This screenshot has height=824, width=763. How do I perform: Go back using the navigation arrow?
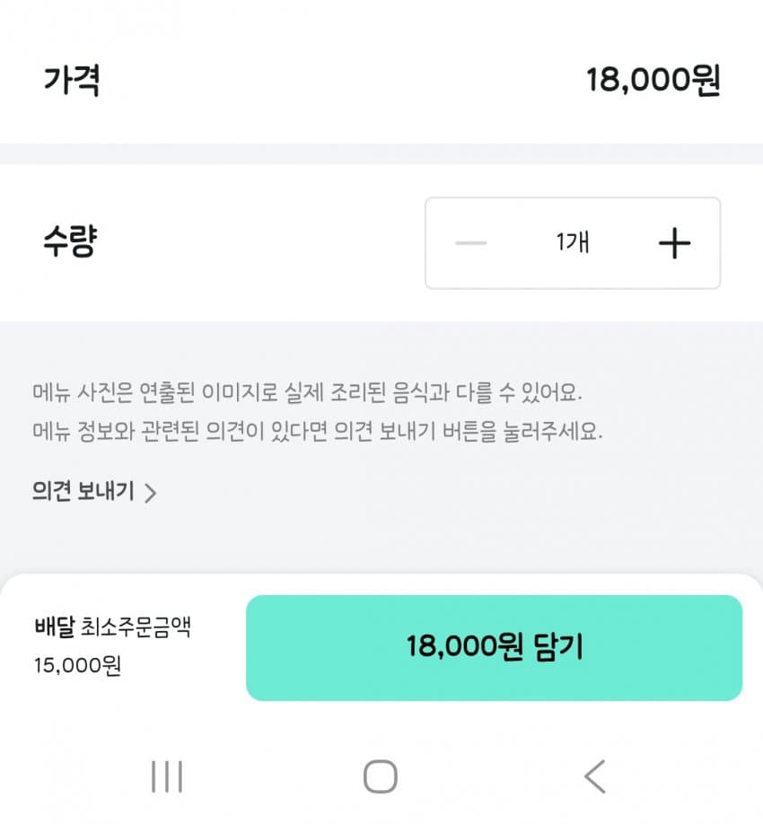(594, 776)
